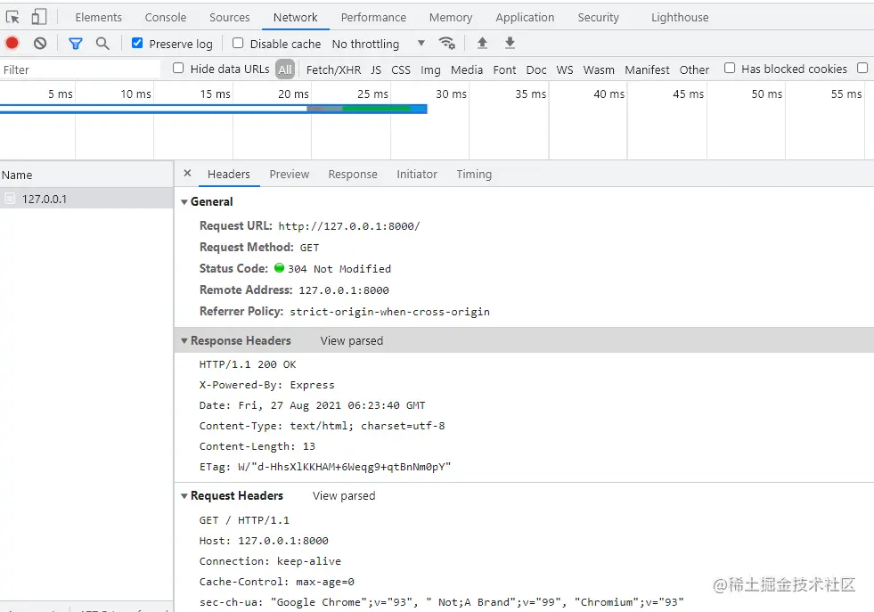Enable the Disable cache checkbox

tap(238, 43)
